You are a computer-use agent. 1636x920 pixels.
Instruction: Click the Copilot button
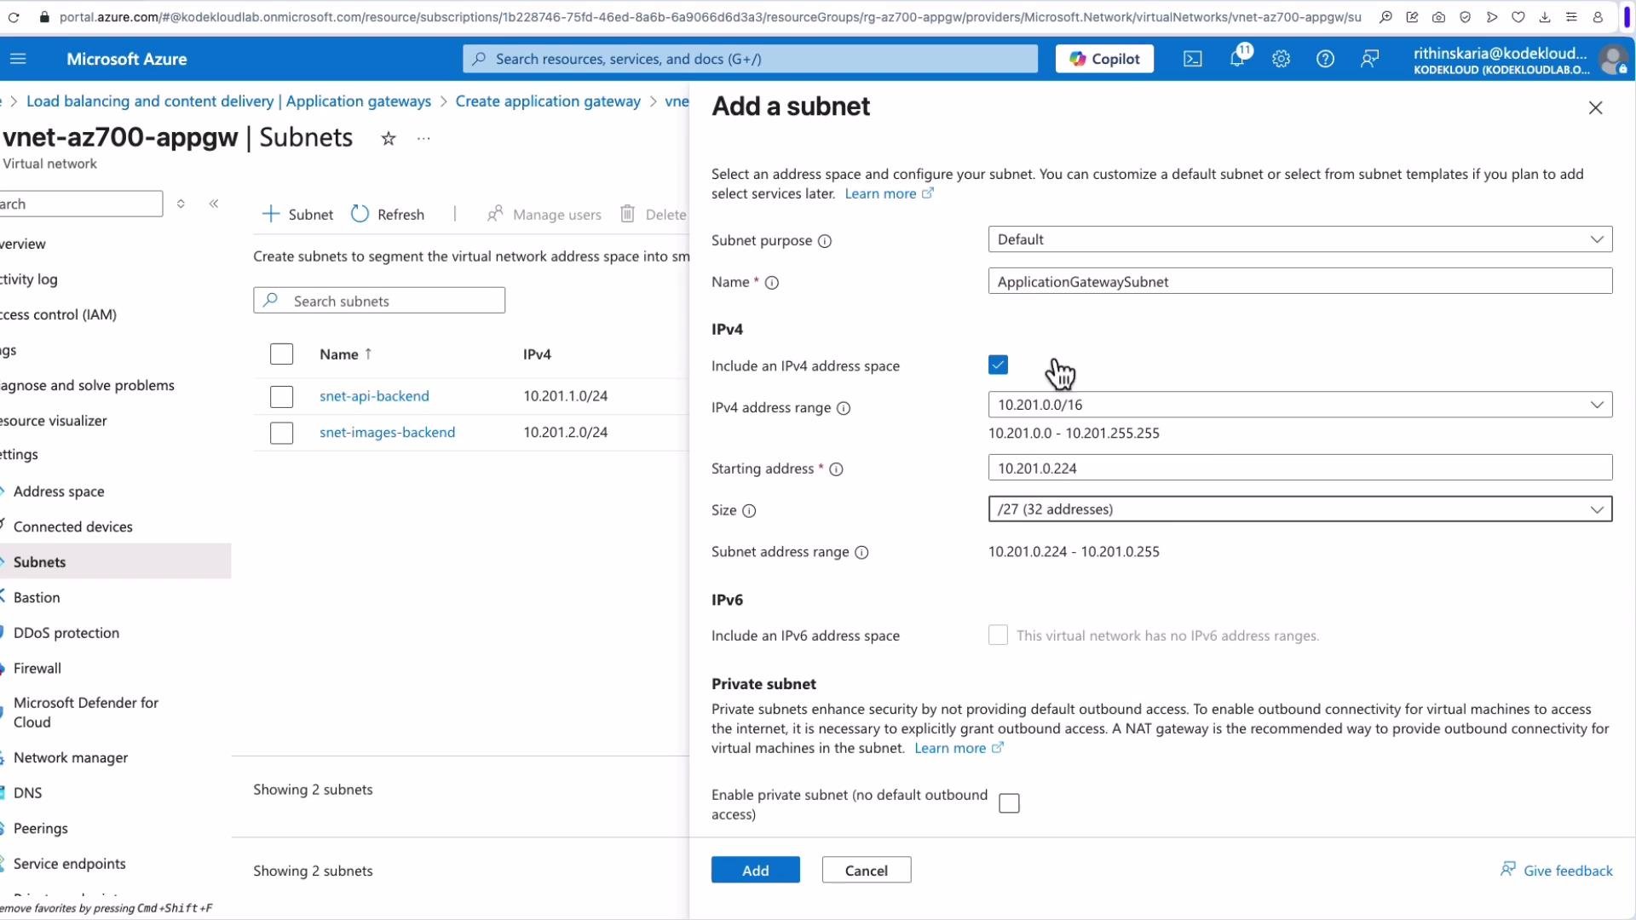tap(1104, 59)
